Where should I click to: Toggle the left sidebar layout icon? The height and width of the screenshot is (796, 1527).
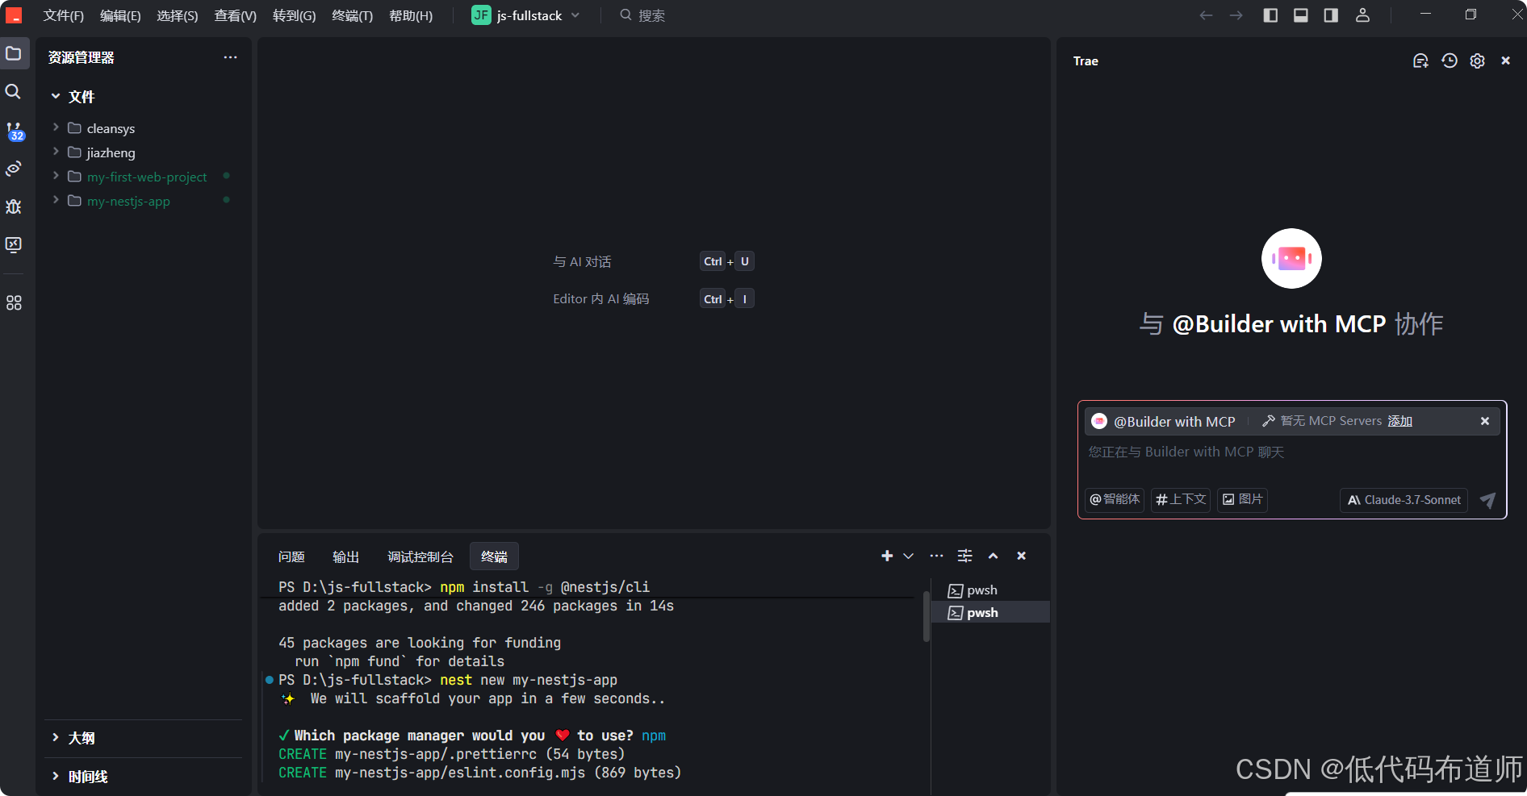click(1270, 15)
